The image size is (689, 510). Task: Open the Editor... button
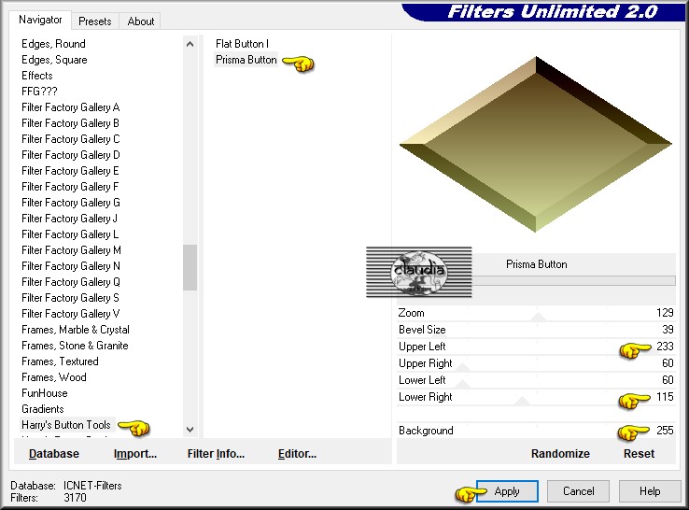pos(297,454)
